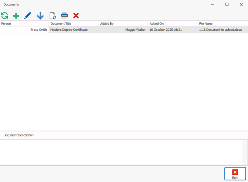The height and width of the screenshot is (182, 248).
Task: Delete the document with the red X icon
Action: [x=76, y=16]
